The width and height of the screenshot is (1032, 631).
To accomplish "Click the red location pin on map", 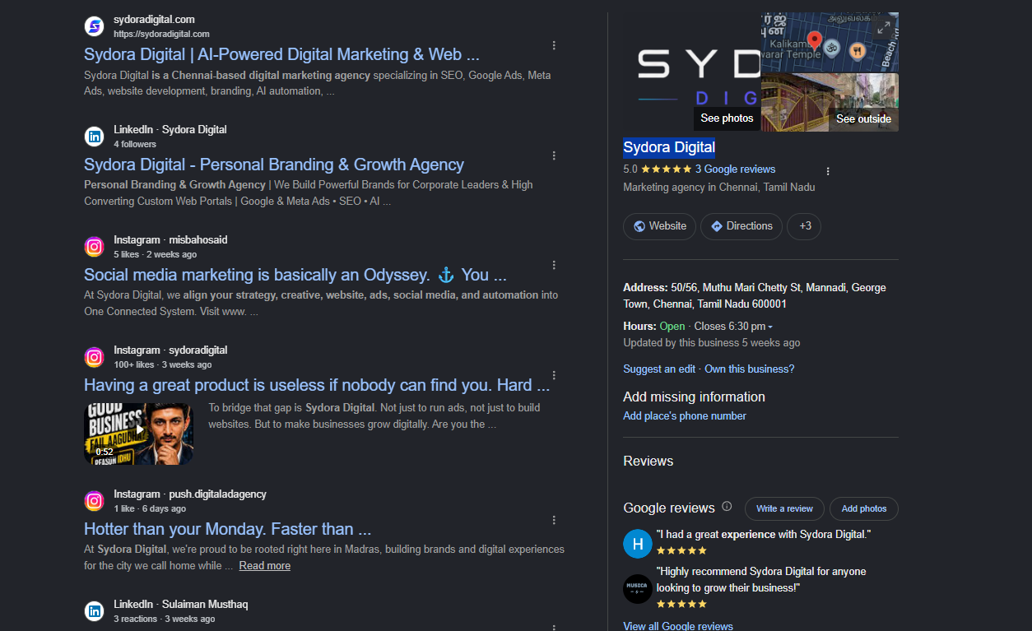I will [x=814, y=40].
